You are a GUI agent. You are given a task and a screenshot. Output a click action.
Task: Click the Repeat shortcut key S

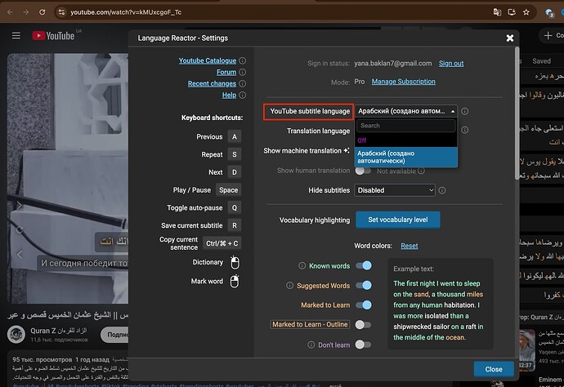[x=235, y=154]
